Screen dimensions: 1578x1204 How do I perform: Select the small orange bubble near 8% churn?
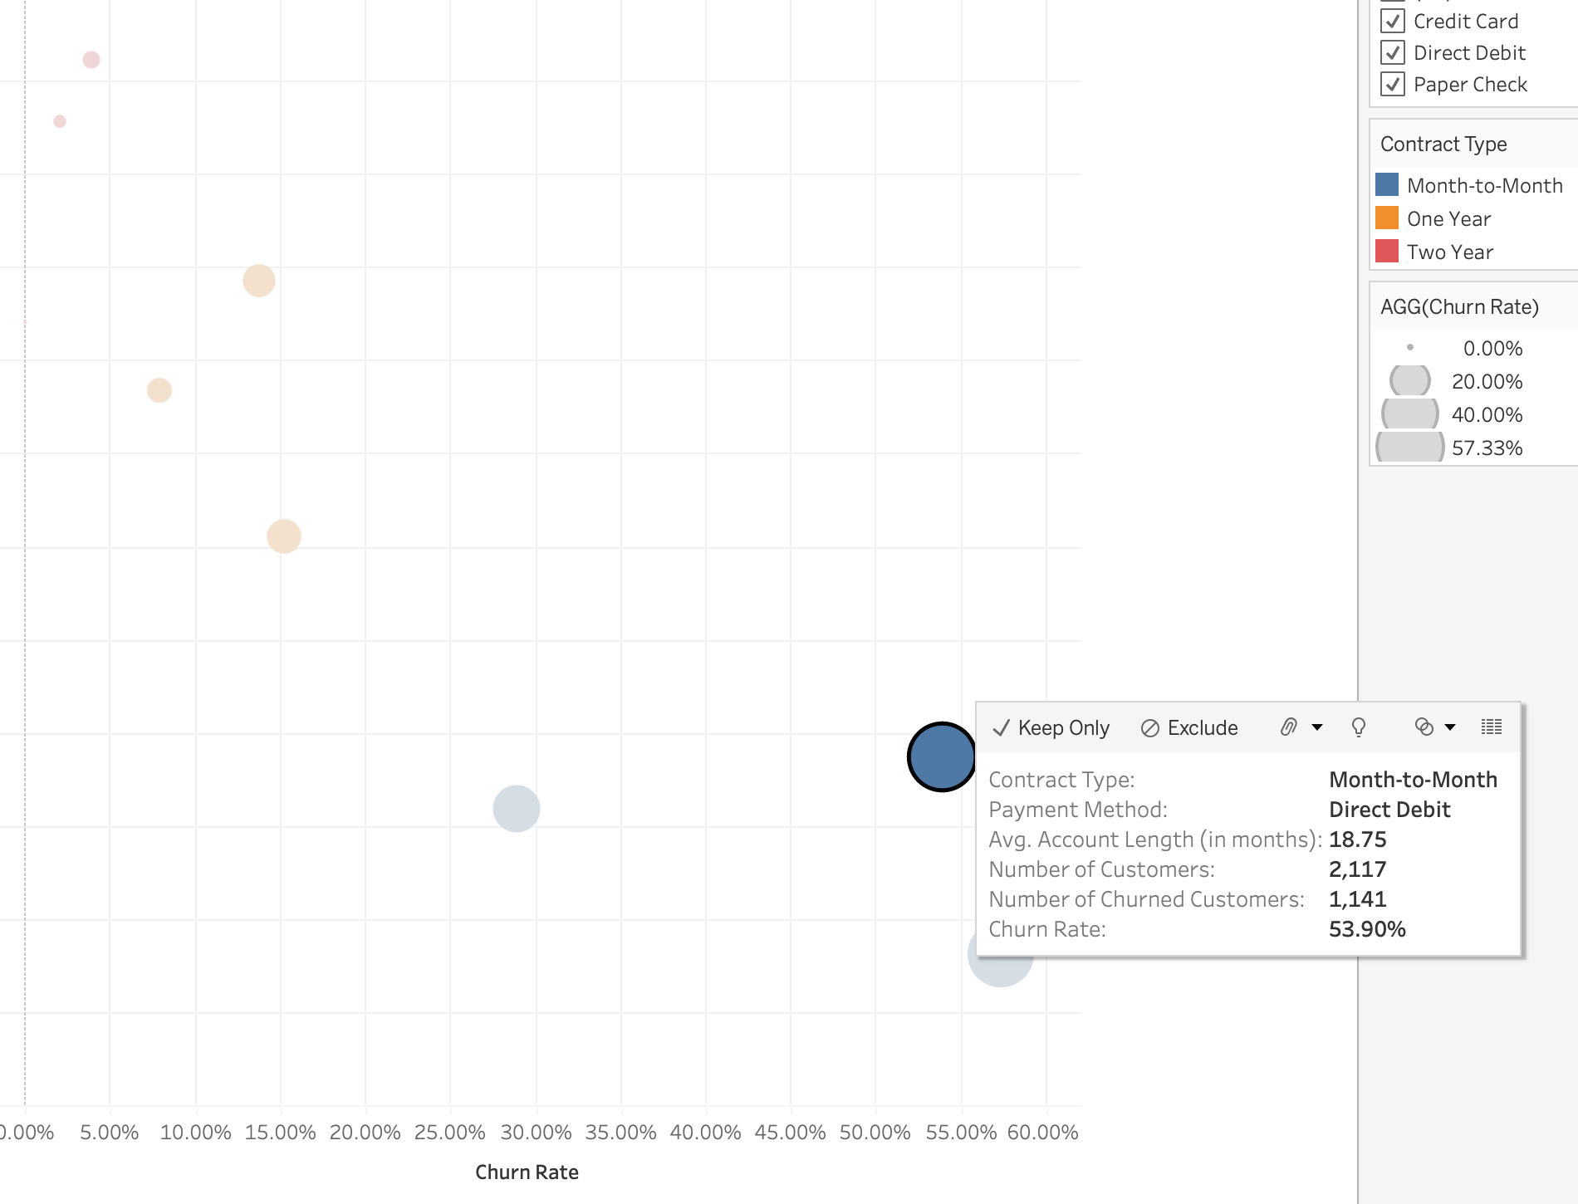click(x=159, y=390)
